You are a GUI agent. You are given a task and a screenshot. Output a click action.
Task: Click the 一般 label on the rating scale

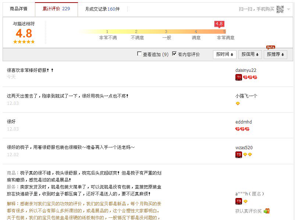pos(167,38)
